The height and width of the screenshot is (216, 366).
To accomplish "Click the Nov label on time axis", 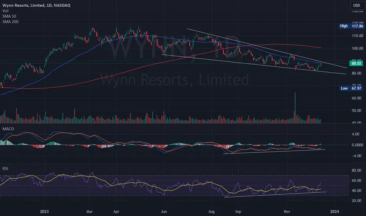I will click(287, 212).
